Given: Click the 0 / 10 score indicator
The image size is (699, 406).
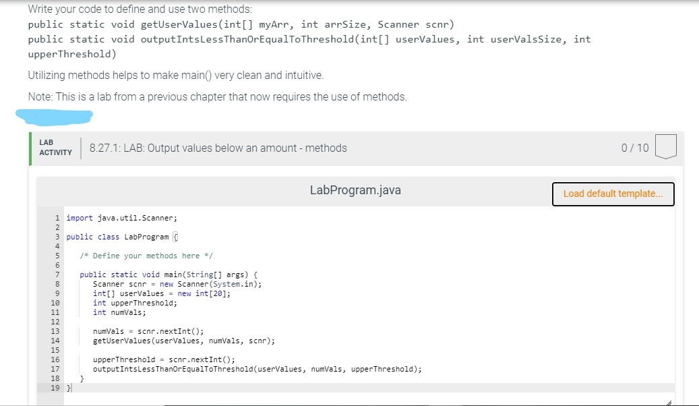Looking at the screenshot, I should [634, 147].
